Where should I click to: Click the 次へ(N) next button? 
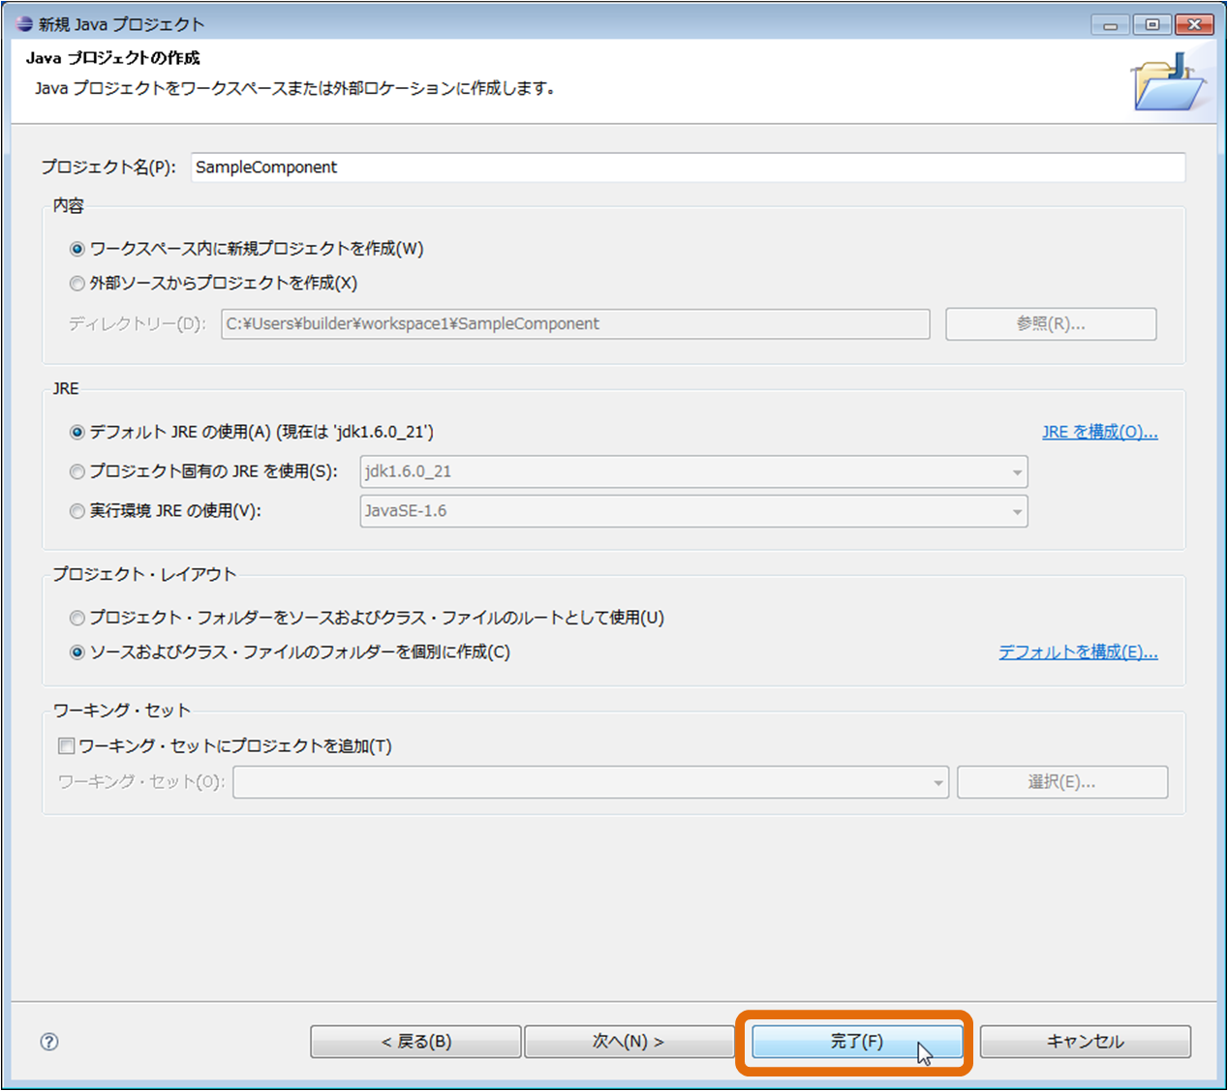pos(629,1042)
